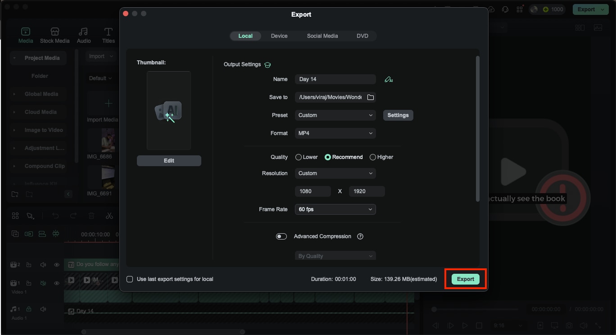Hide track 2 using its eye icon
Image resolution: width=616 pixels, height=335 pixels.
[57, 265]
